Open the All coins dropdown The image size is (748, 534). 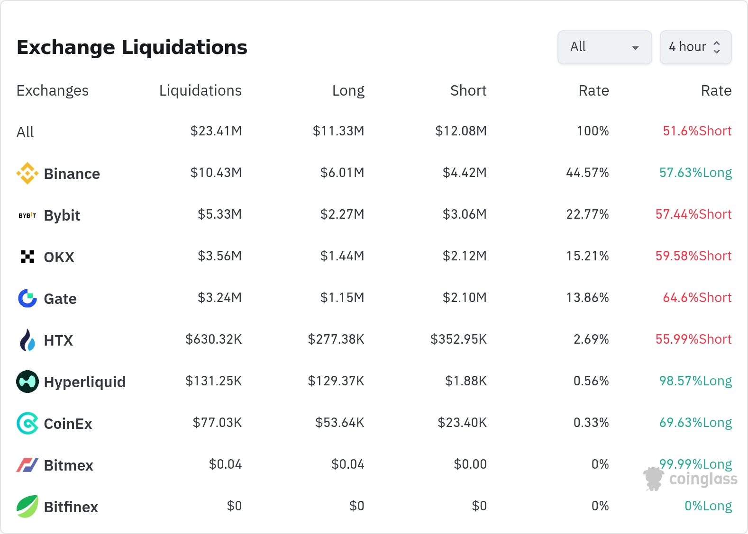604,47
